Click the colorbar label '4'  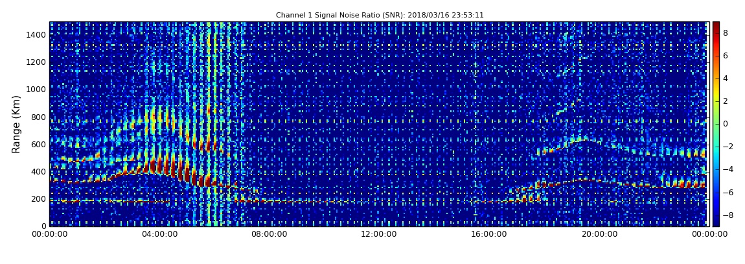click(725, 78)
